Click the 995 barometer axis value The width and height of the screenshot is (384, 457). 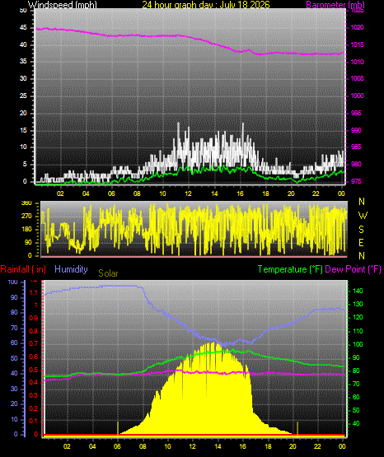pos(356,113)
